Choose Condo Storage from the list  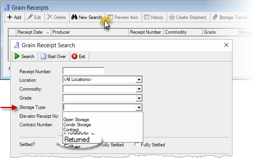[77, 125]
